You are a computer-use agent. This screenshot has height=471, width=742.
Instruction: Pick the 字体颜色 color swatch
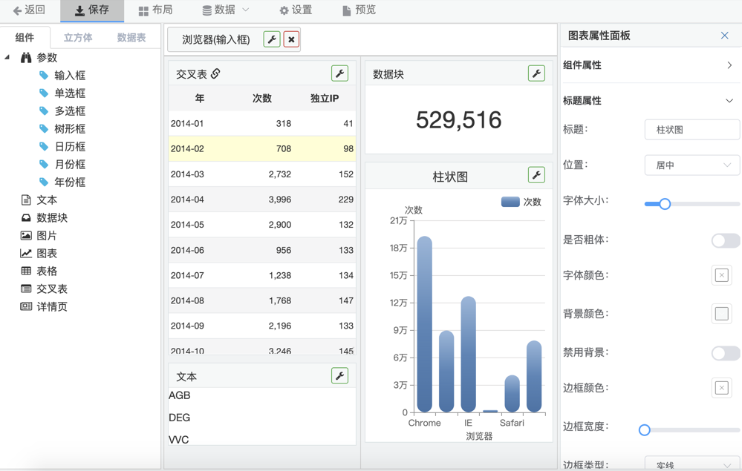(722, 275)
